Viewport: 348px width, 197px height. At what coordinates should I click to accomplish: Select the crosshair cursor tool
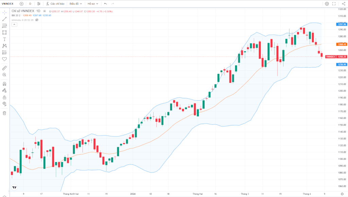coord(4,13)
